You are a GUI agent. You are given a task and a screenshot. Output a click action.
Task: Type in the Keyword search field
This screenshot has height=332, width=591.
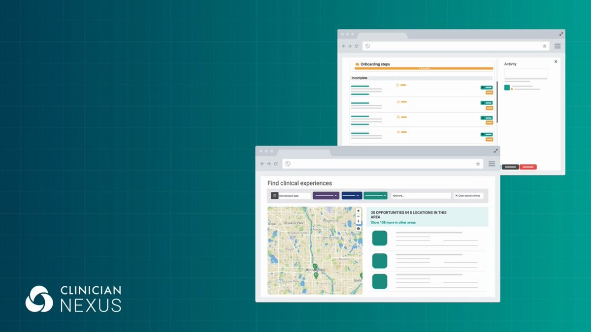pyautogui.click(x=421, y=196)
